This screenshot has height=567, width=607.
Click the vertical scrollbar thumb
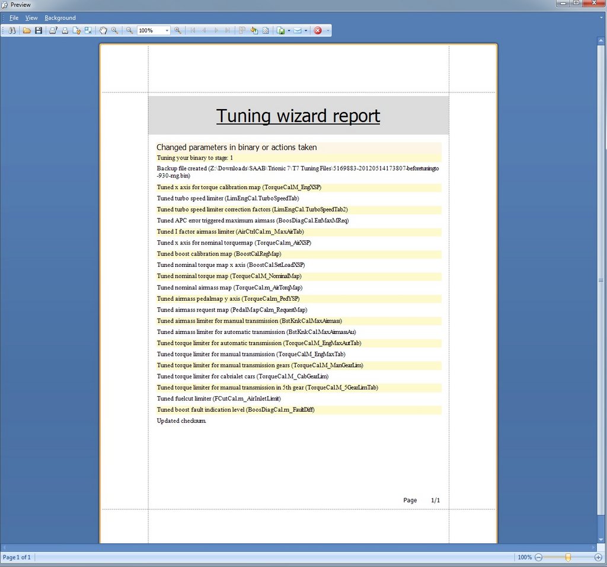point(601,280)
